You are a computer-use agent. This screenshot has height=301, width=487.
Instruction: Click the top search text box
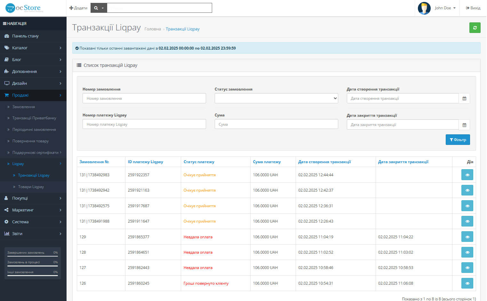tap(159, 8)
